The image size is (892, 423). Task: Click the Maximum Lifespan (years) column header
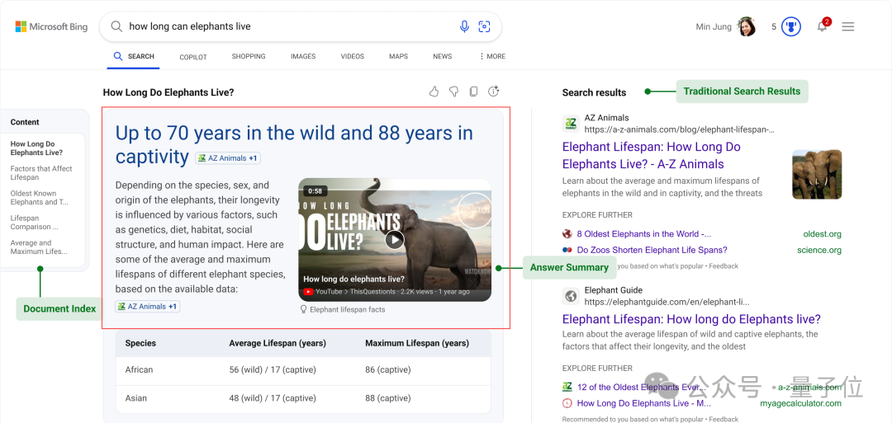pos(417,343)
